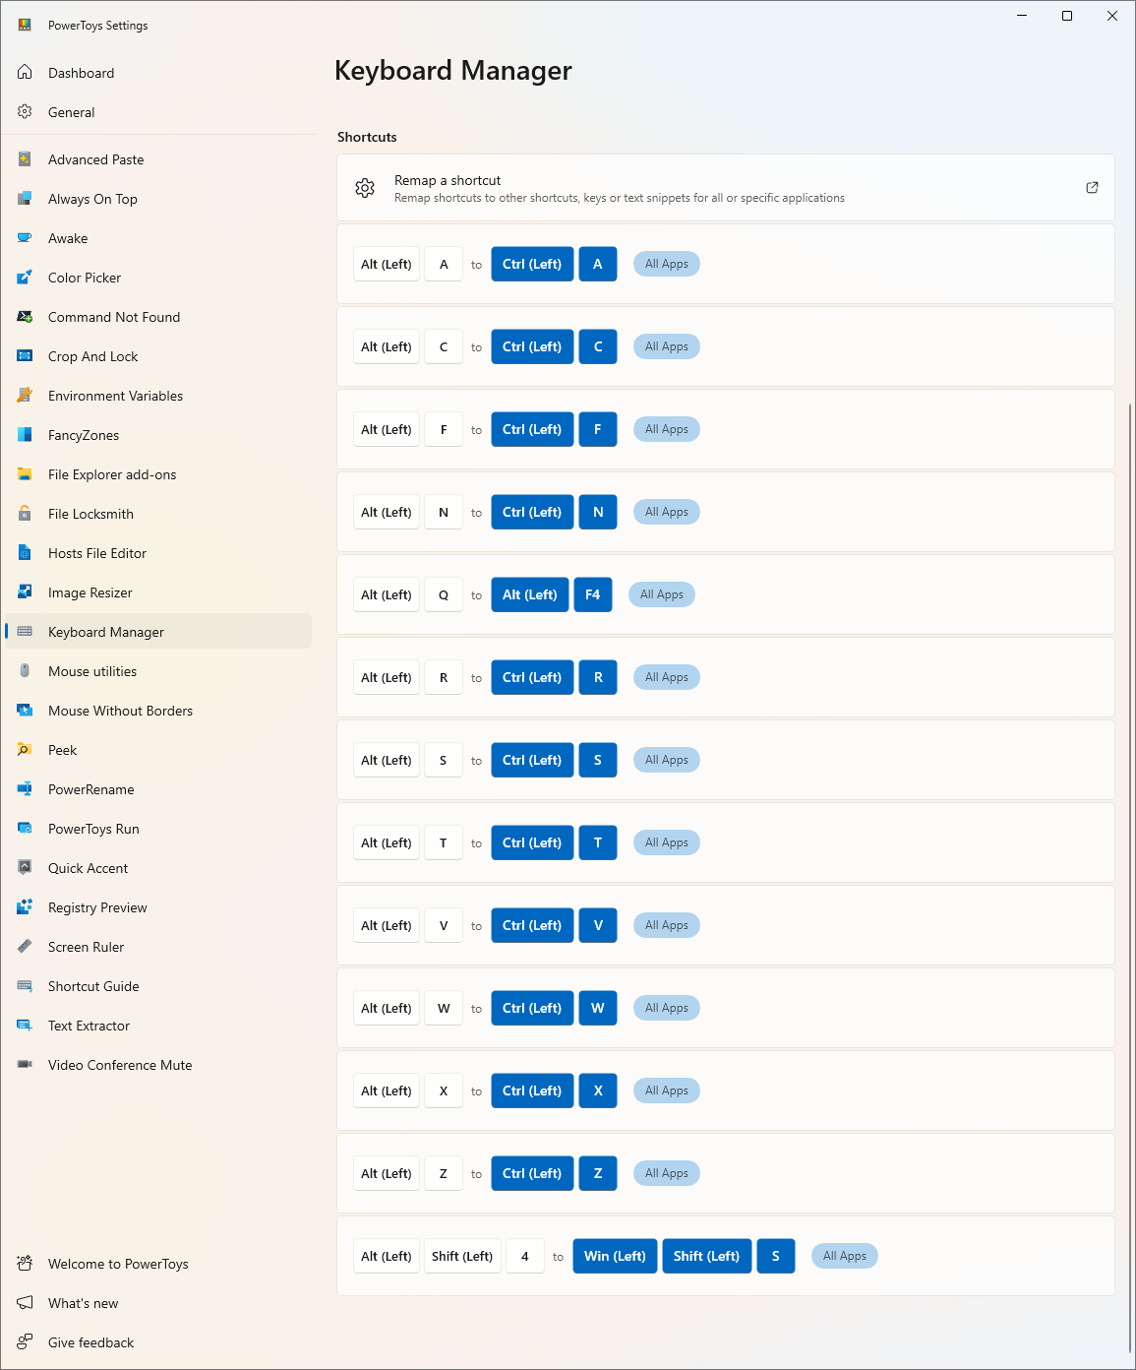The image size is (1136, 1370).
Task: Click the Win (Left) target key chip
Action: (x=615, y=1256)
